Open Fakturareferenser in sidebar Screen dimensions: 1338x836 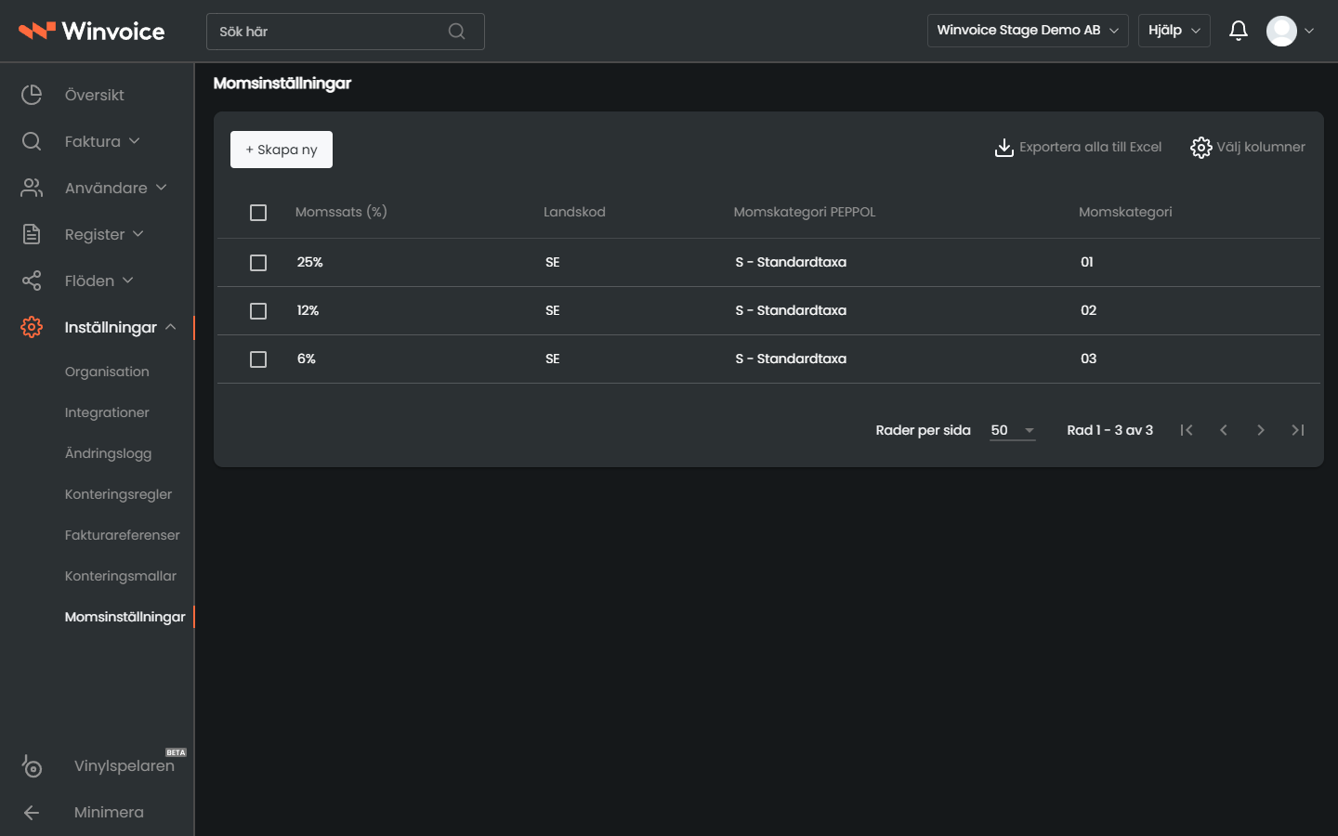pos(122,535)
